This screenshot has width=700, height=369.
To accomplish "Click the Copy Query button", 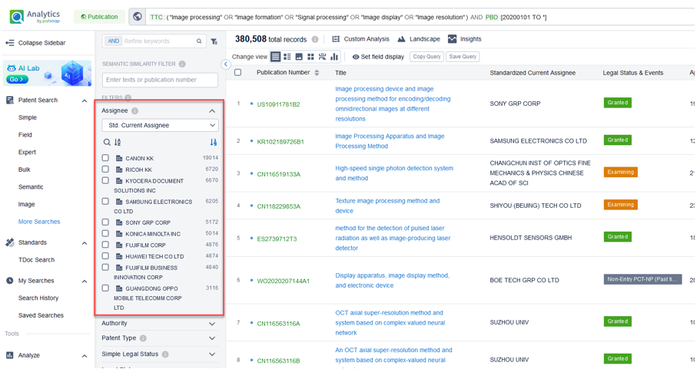I will pos(426,57).
